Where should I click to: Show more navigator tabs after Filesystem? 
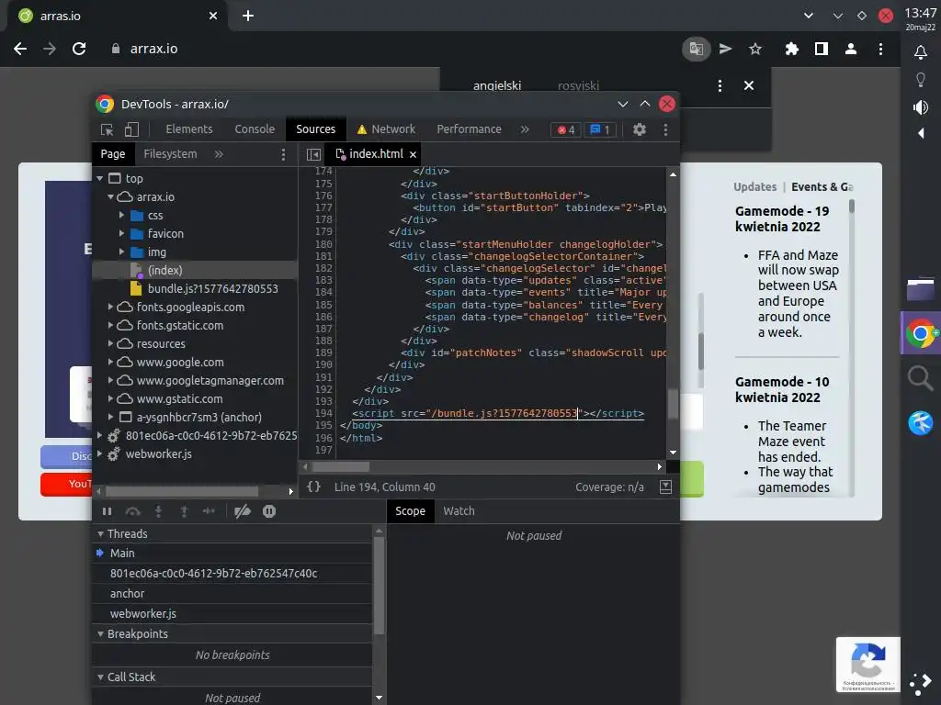coord(219,154)
